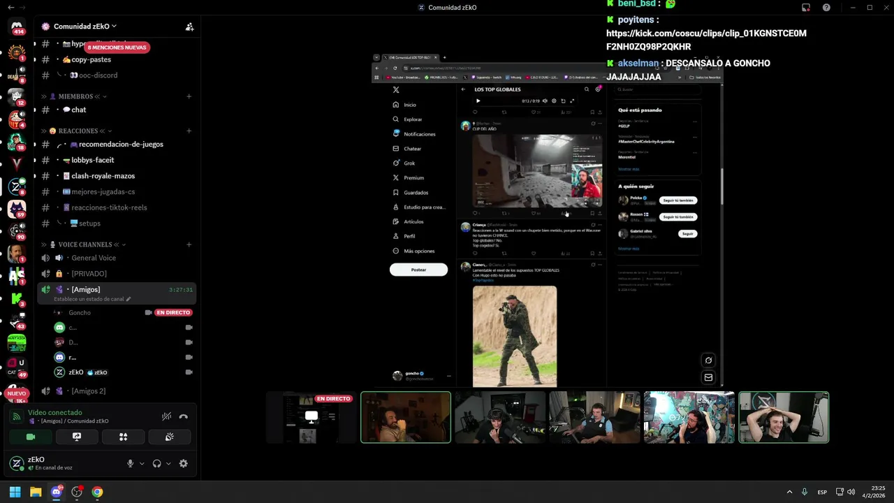The height and width of the screenshot is (503, 894).
Task: Collapse the VOICE CHANNELS category
Action: coord(87,245)
